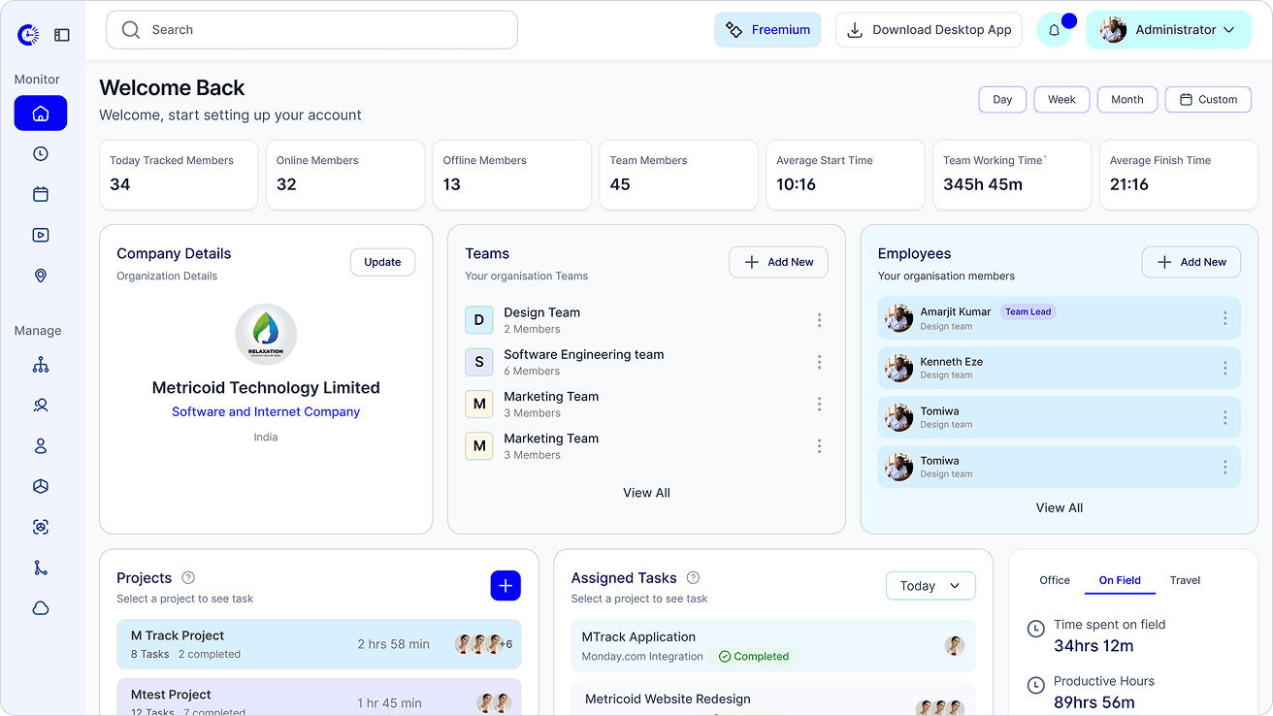Click Add New in Teams card

778,262
